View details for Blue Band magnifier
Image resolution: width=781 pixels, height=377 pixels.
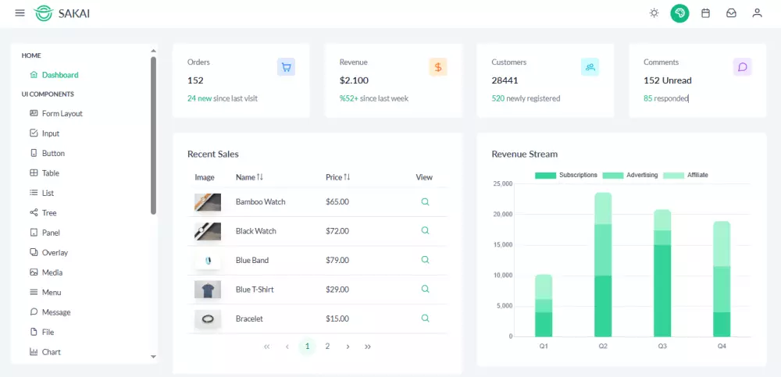pyautogui.click(x=425, y=260)
